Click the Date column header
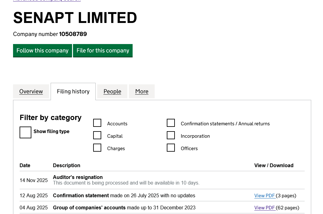The image size is (323, 214). 25,166
